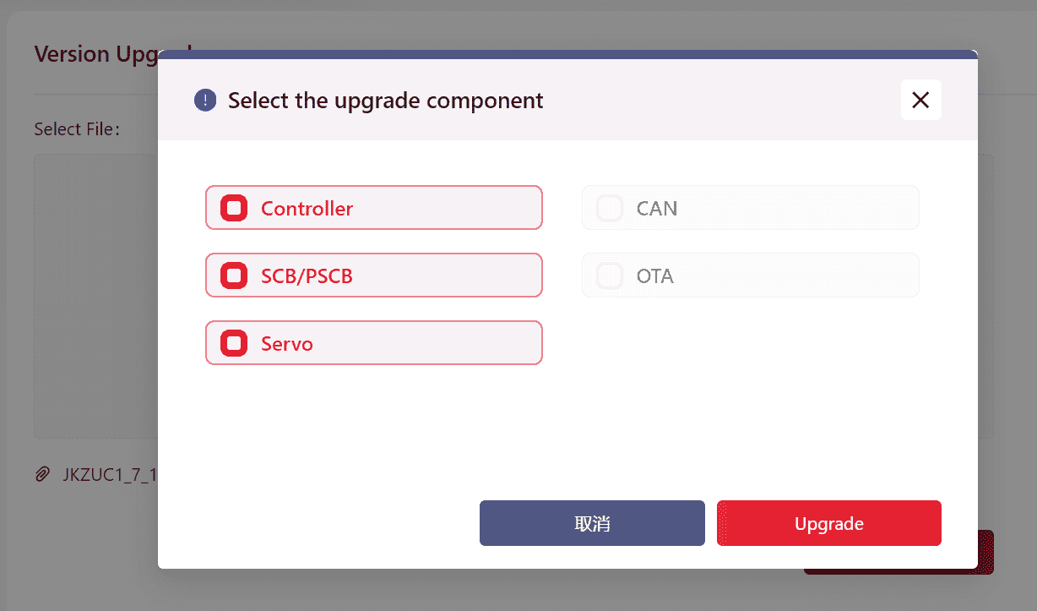Click the "Select the upgrade component" title
Image resolution: width=1037 pixels, height=611 pixels.
[386, 101]
